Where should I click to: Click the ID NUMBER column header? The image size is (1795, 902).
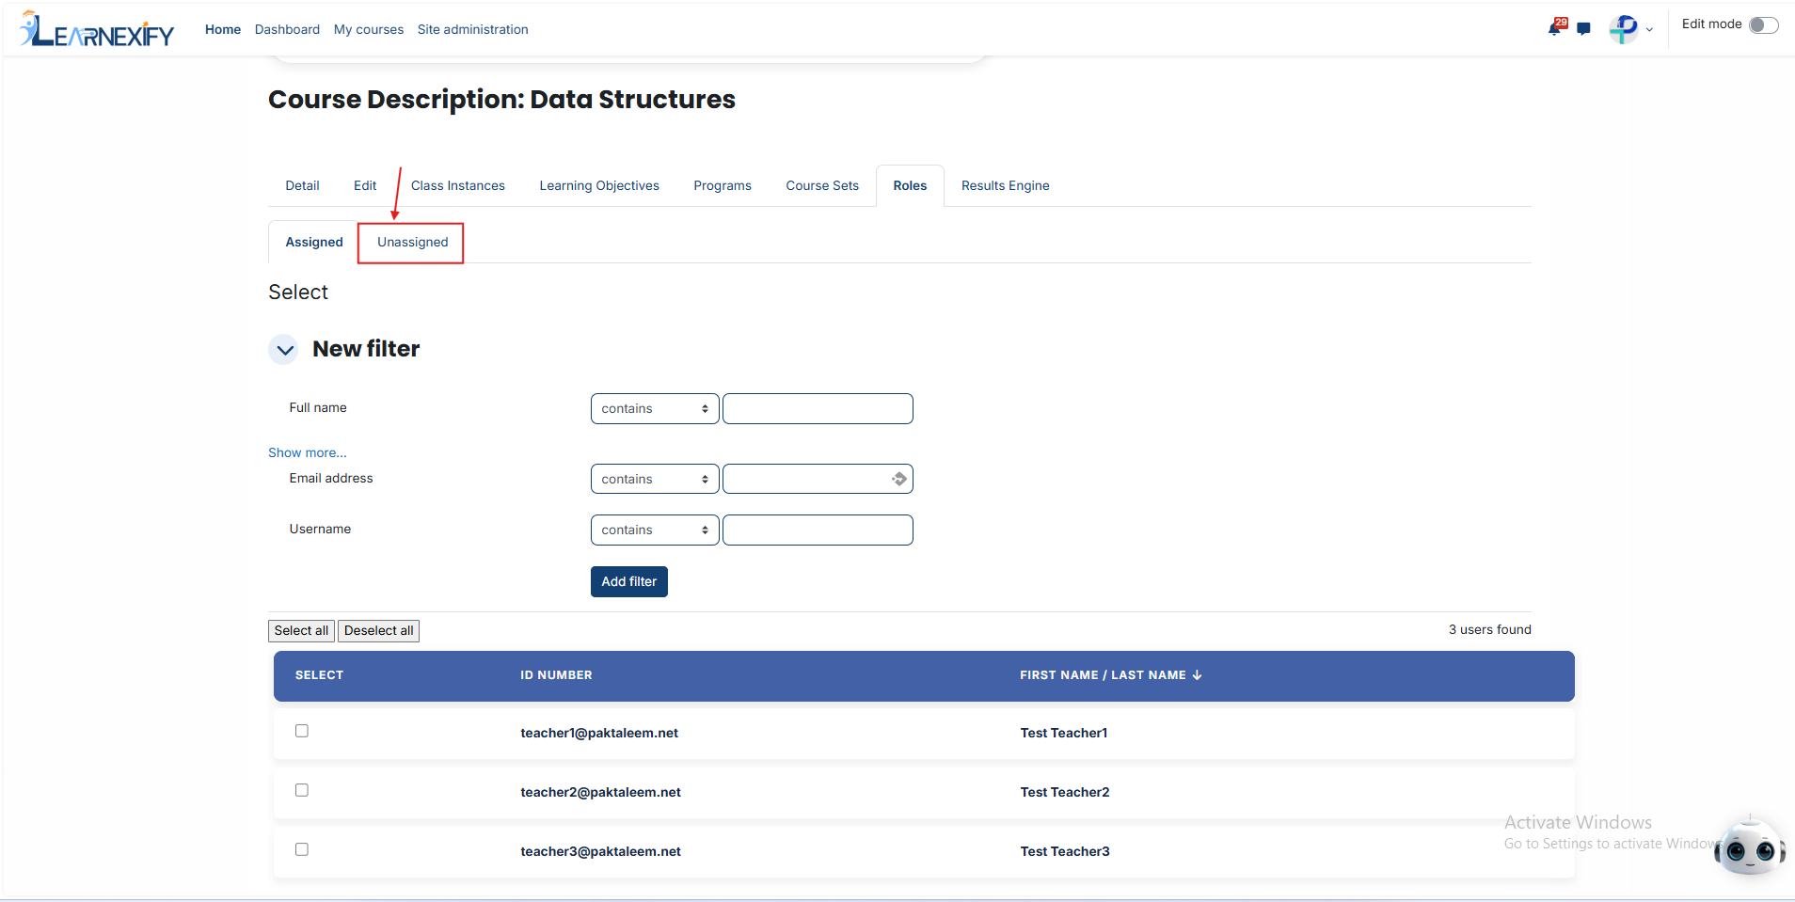coord(556,675)
